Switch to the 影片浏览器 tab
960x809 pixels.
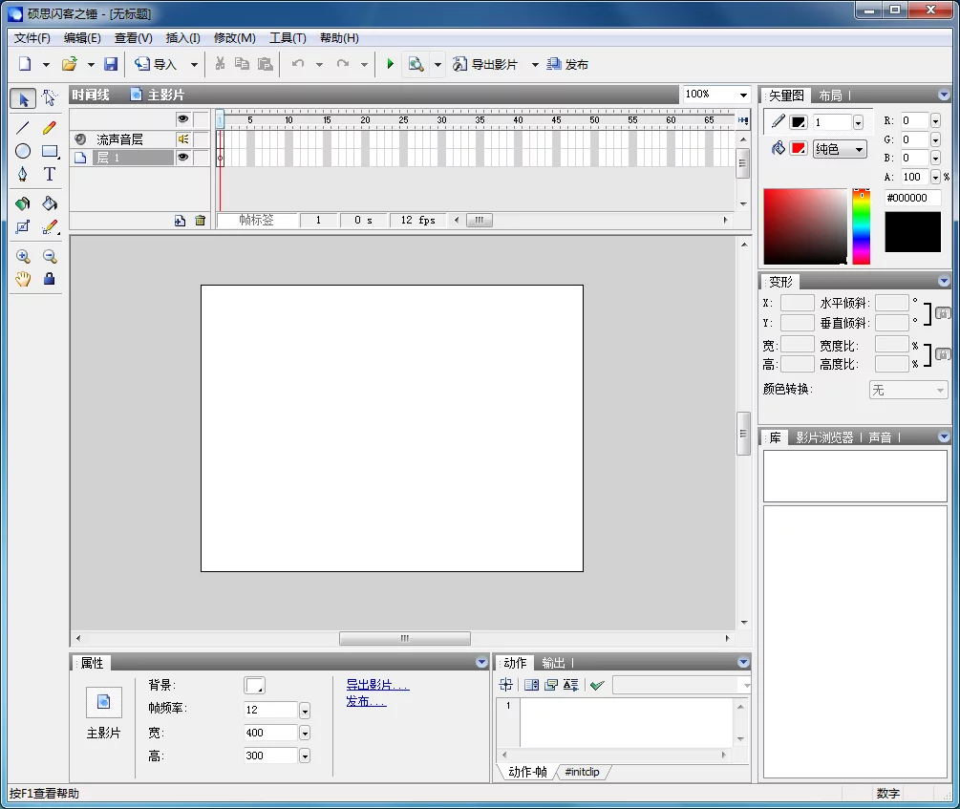[824, 437]
